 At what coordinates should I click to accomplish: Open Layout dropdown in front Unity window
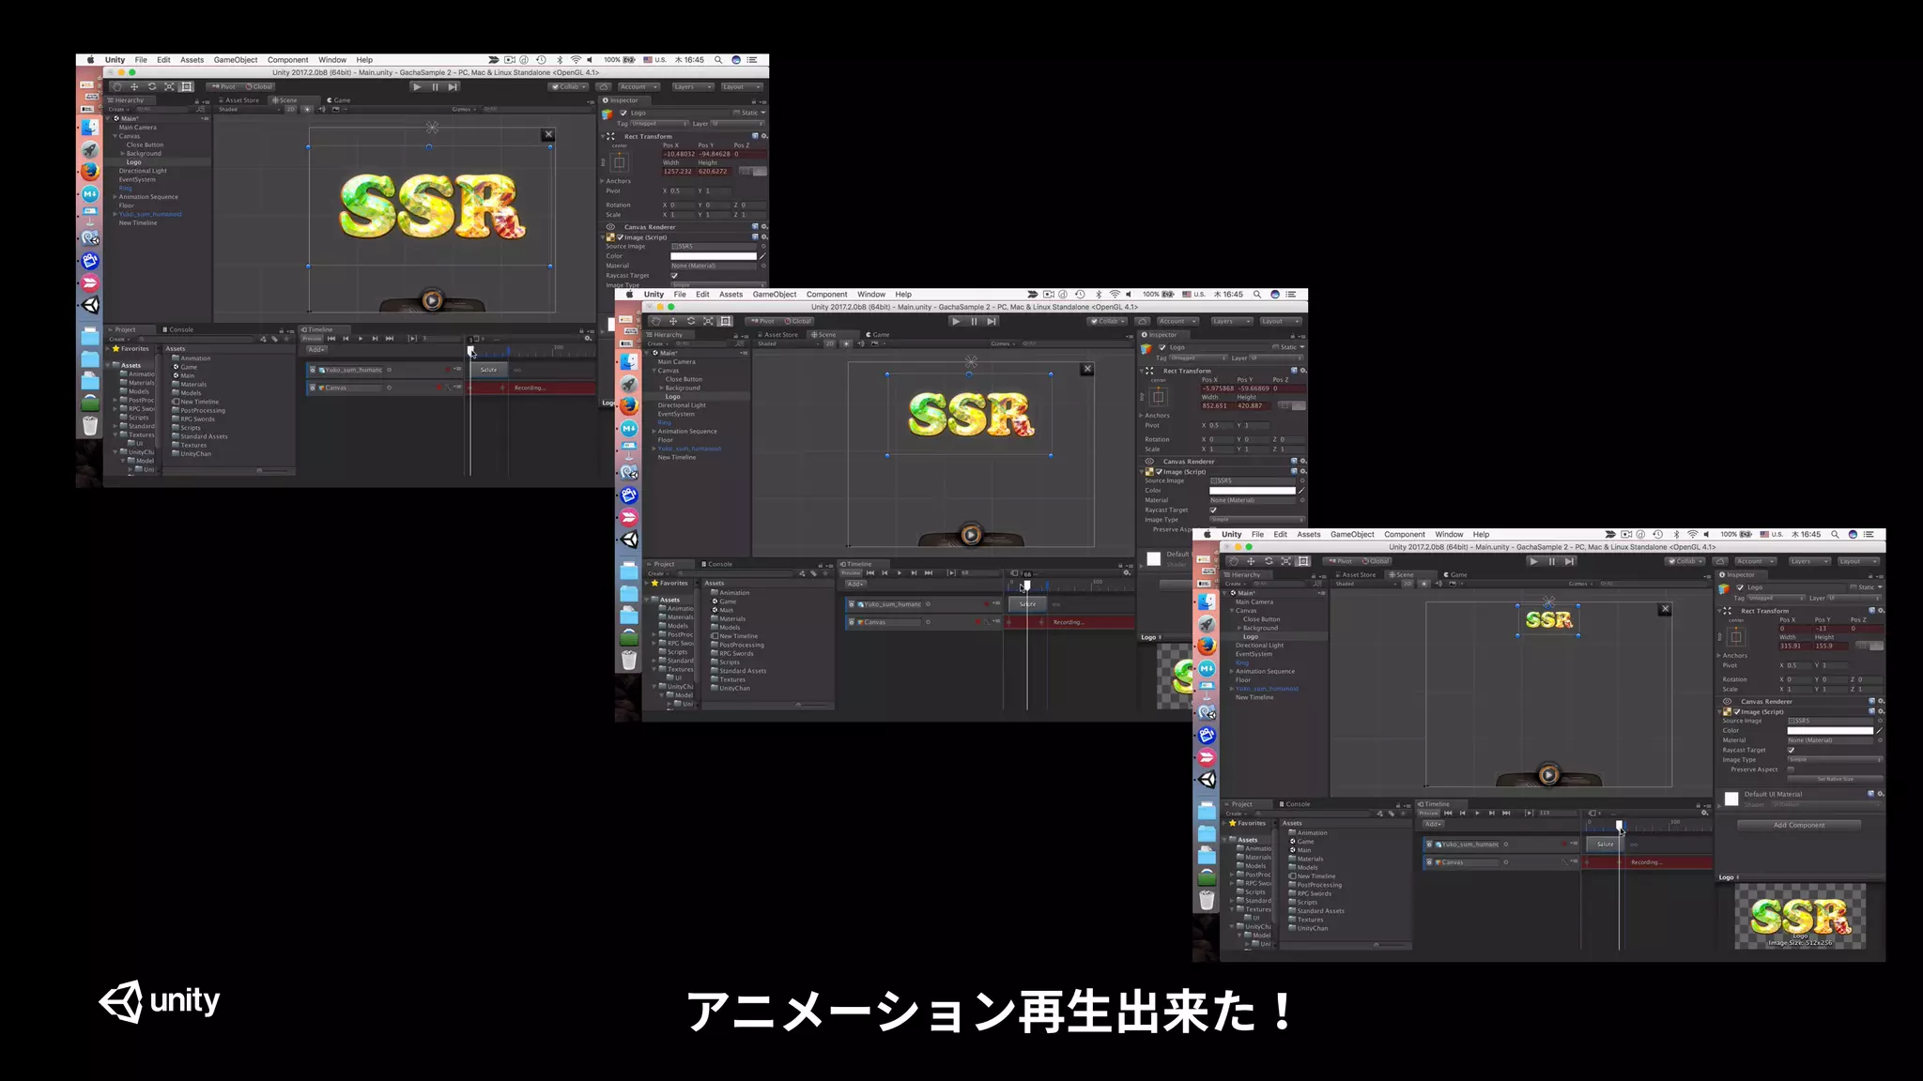point(1857,561)
